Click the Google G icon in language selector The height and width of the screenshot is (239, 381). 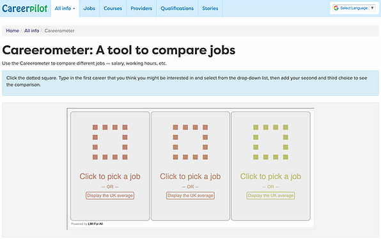coord(336,8)
